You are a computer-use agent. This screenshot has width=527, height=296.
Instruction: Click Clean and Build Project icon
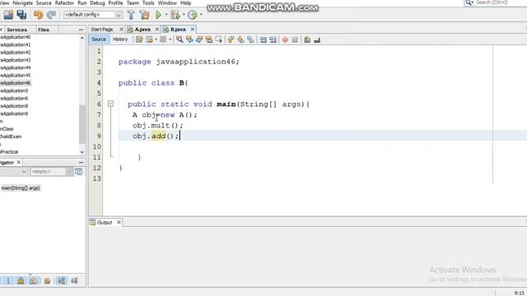pyautogui.click(x=145, y=15)
